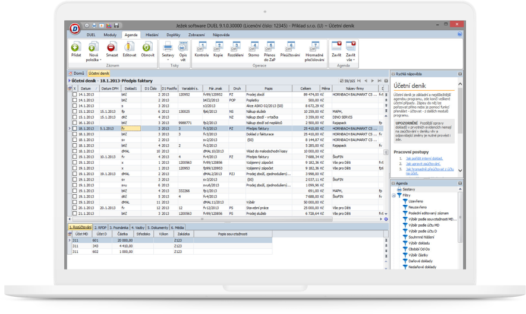526x314 pixels.
Task: Switch to the 3. Poznámka detail tab
Action: [119, 227]
